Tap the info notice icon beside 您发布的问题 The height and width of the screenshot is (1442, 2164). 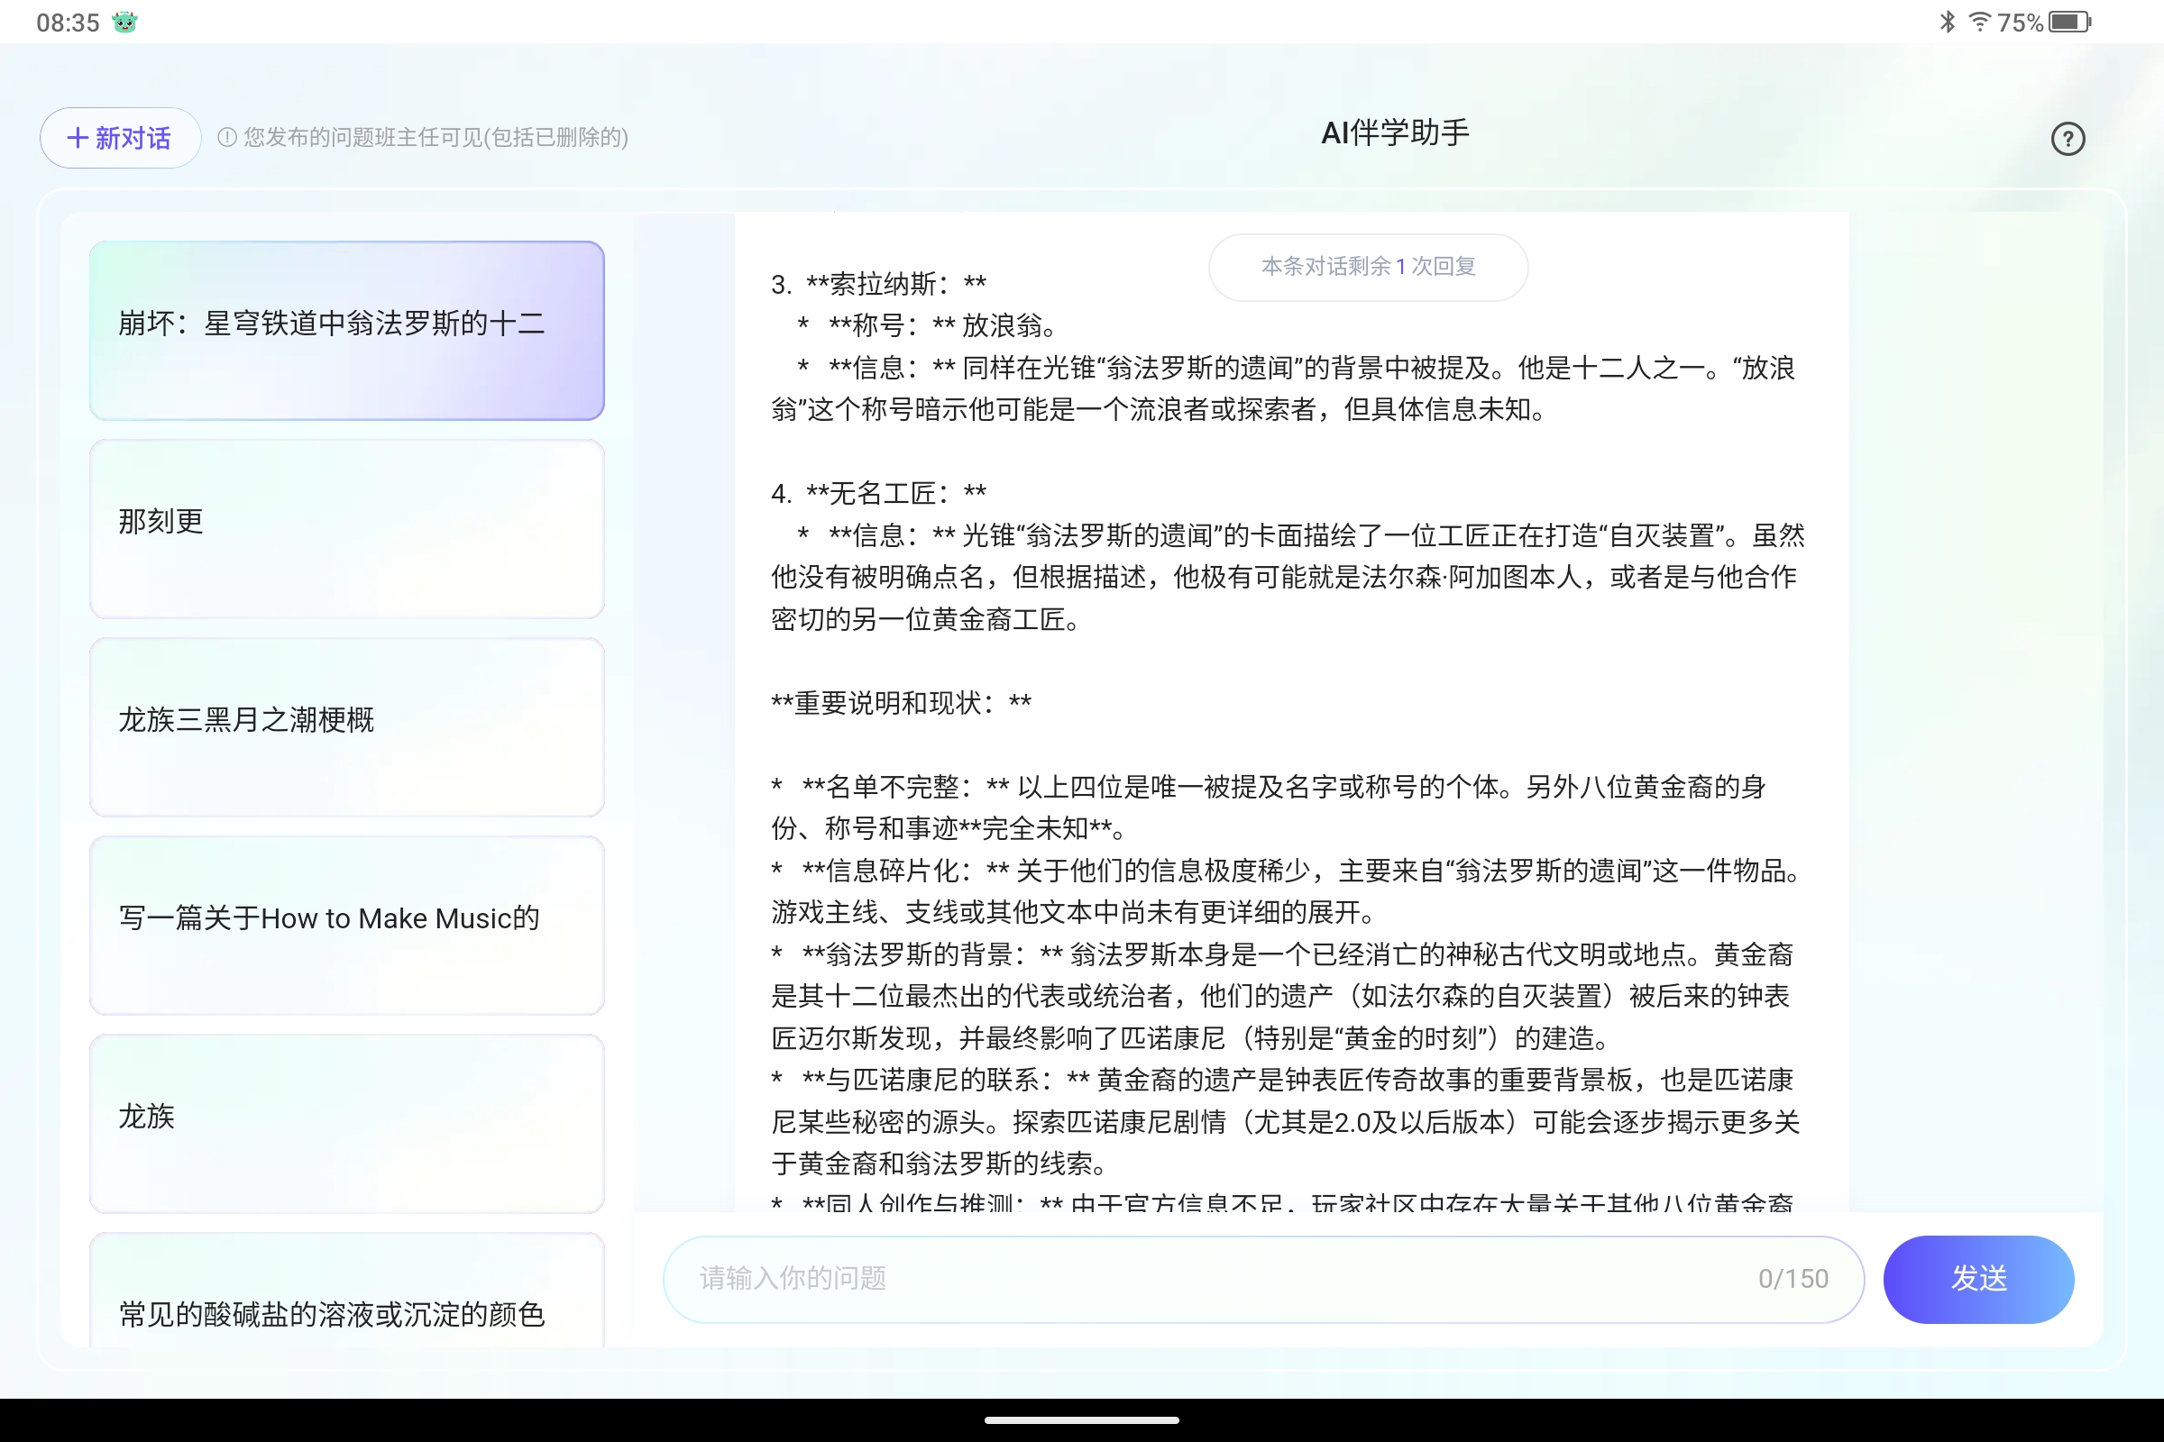pos(227,137)
